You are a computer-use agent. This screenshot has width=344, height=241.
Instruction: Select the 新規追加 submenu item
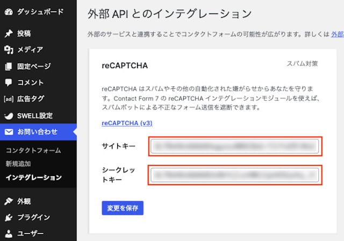(18, 163)
